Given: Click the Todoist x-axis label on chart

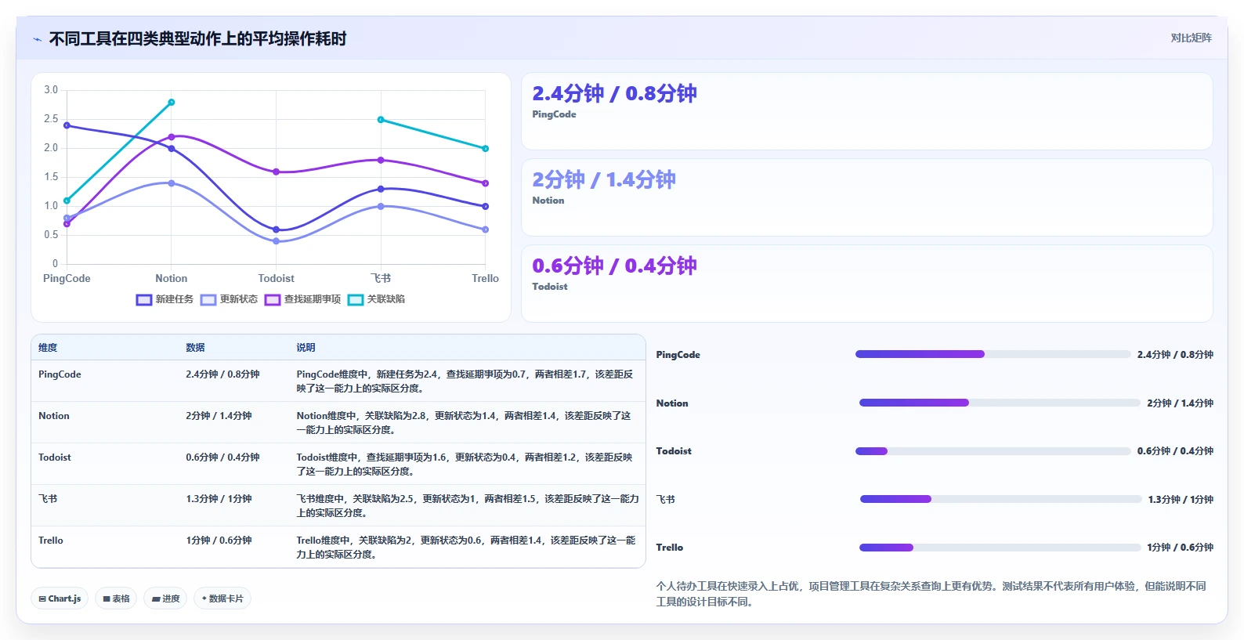Looking at the screenshot, I should [x=277, y=278].
